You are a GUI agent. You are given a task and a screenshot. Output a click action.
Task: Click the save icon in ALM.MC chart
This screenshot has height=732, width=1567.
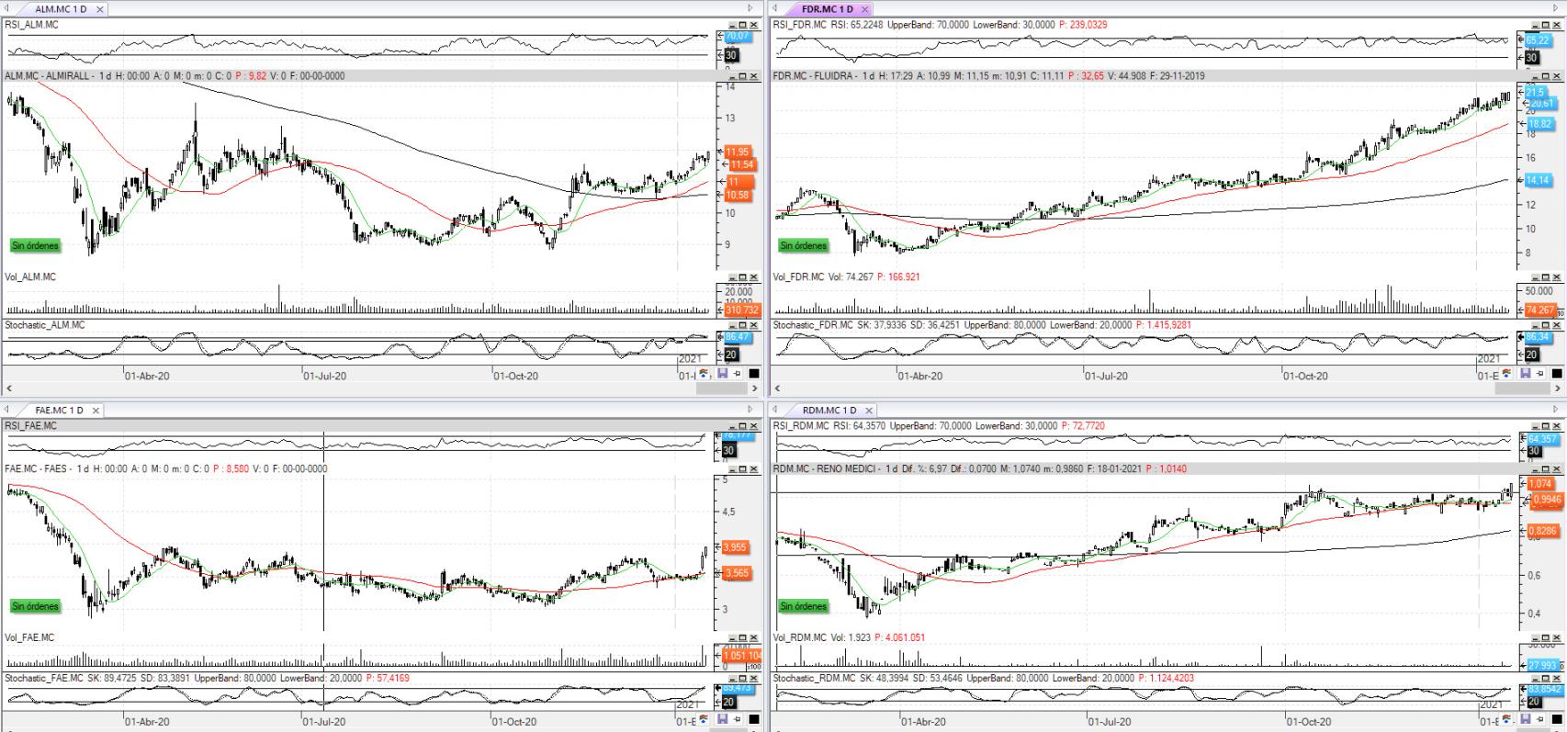(723, 374)
